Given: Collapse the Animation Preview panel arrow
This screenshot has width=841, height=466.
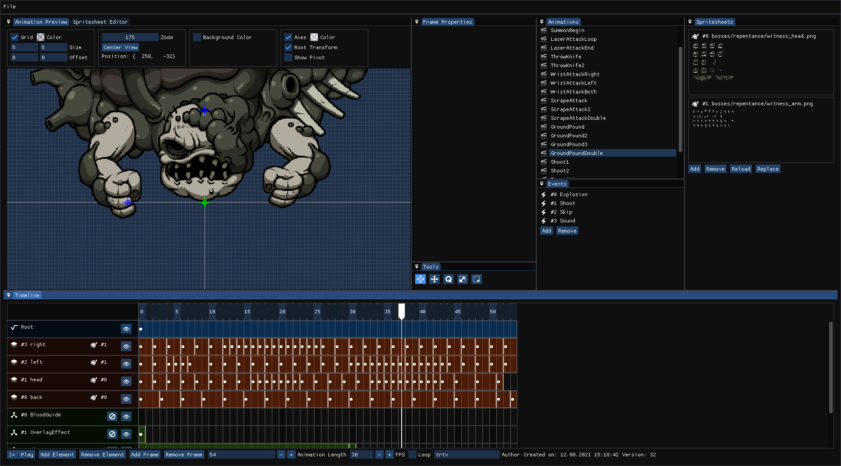Looking at the screenshot, I should click(8, 22).
